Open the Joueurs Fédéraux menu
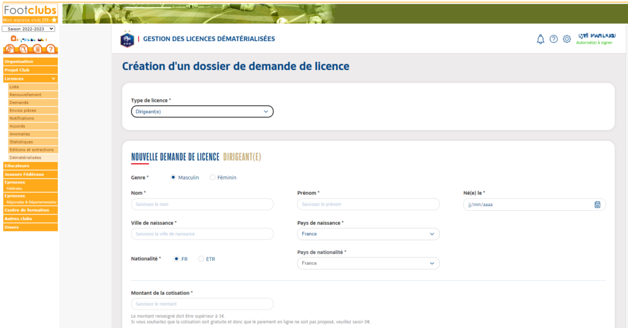Viewport: 628px width, 328px height. click(x=31, y=174)
